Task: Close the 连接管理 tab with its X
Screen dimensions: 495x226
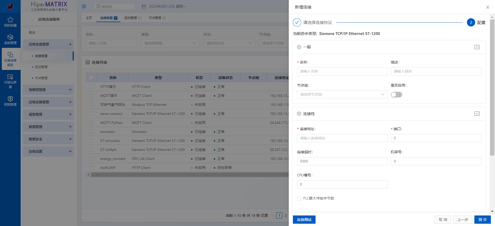Action: tap(116, 18)
